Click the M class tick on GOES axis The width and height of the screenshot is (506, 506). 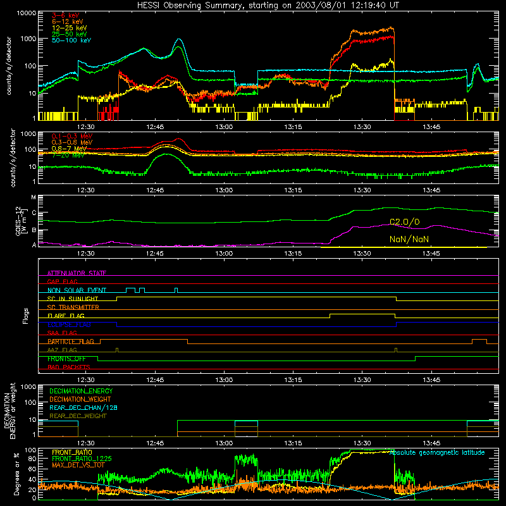click(x=34, y=197)
